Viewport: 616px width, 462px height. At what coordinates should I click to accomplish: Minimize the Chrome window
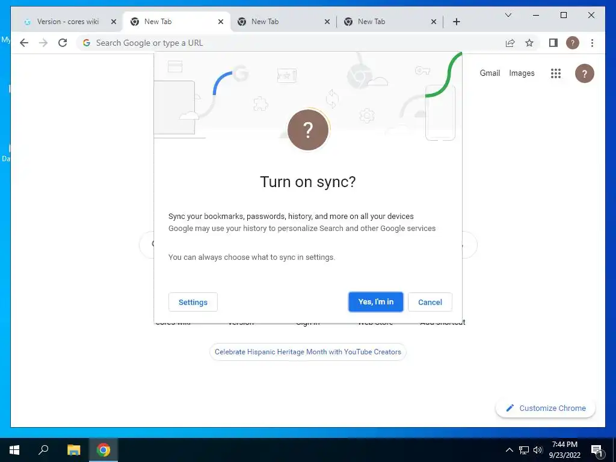tap(536, 15)
